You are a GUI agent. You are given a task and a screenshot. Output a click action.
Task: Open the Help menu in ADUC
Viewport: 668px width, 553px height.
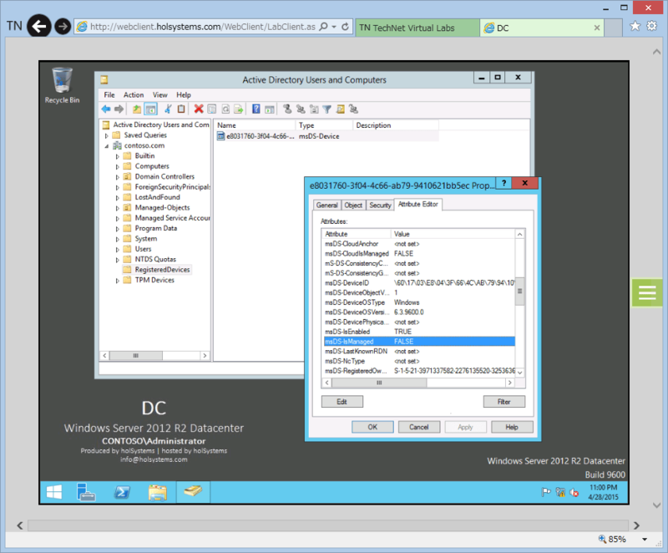click(184, 95)
